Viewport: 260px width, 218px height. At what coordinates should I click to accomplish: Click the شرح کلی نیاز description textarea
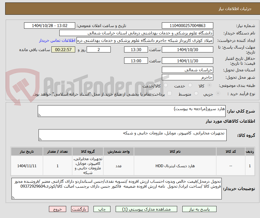point(132,111)
